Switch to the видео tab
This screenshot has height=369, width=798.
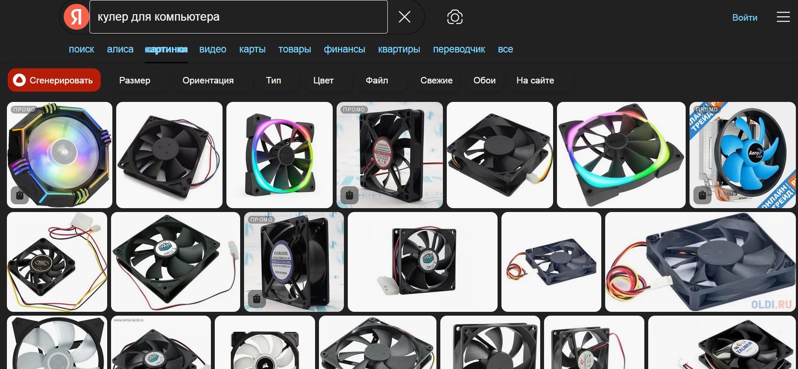pyautogui.click(x=213, y=49)
